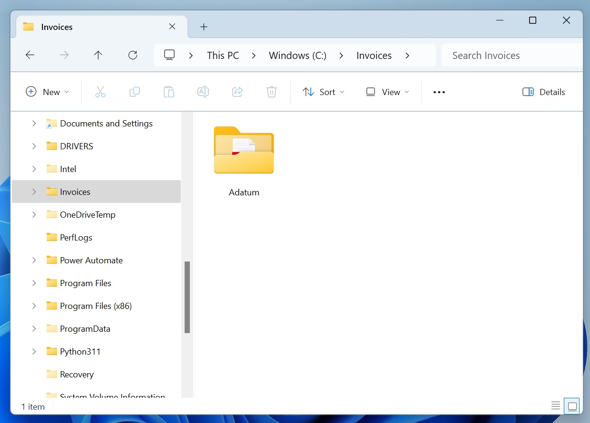This screenshot has height=423, width=590.
Task: Enable large icons layout in status bar
Action: click(x=571, y=406)
